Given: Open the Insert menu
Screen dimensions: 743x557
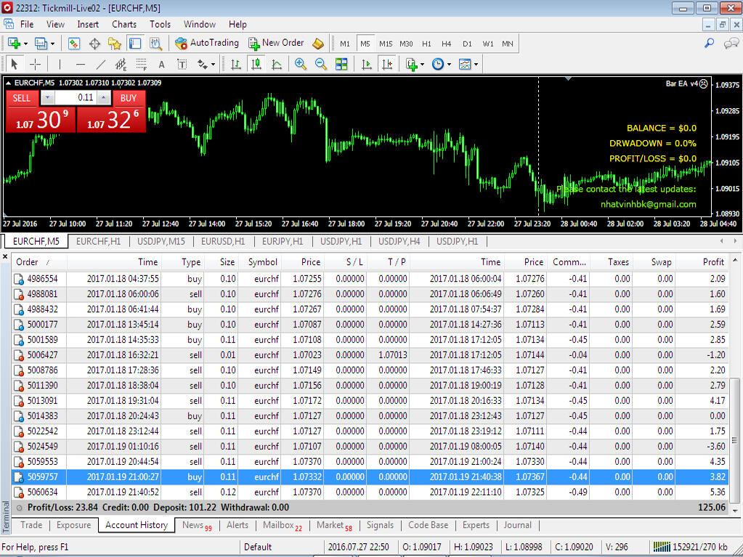Looking at the screenshot, I should point(88,24).
